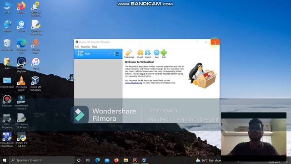Select the Tools item in left panel
The width and height of the screenshot is (291, 164).
click(x=98, y=54)
